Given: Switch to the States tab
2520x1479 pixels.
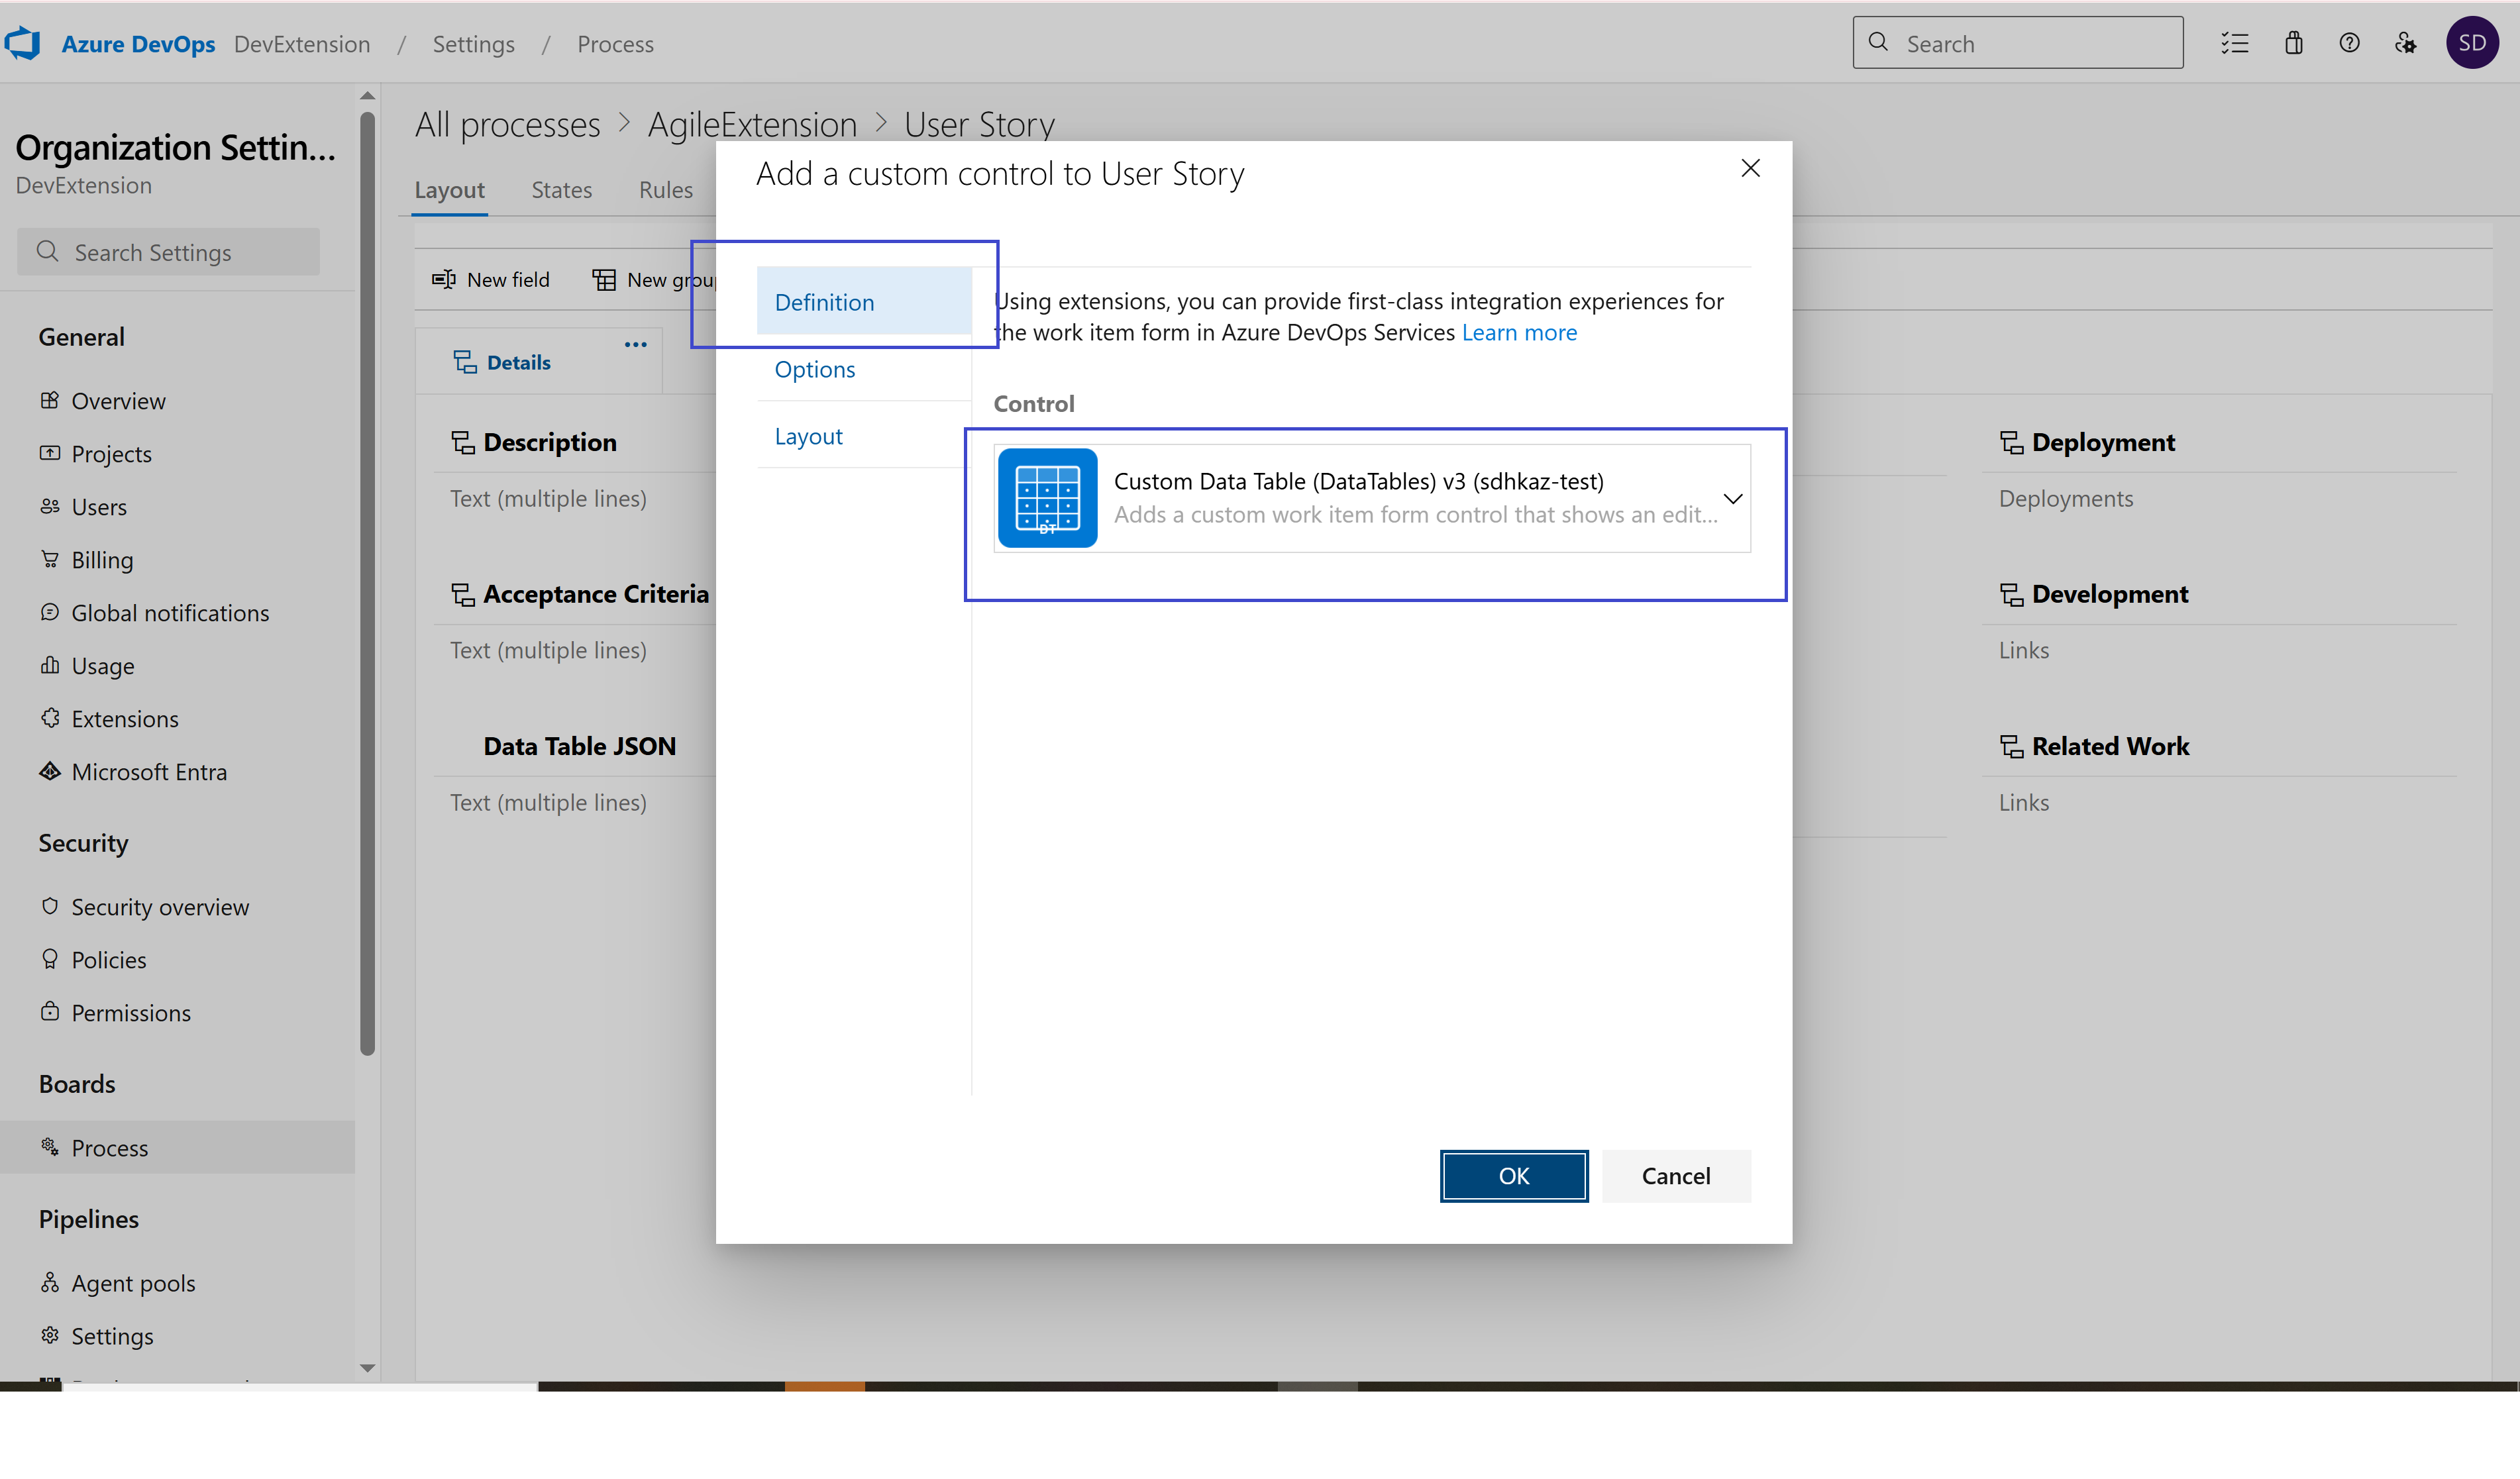Looking at the screenshot, I should point(561,189).
